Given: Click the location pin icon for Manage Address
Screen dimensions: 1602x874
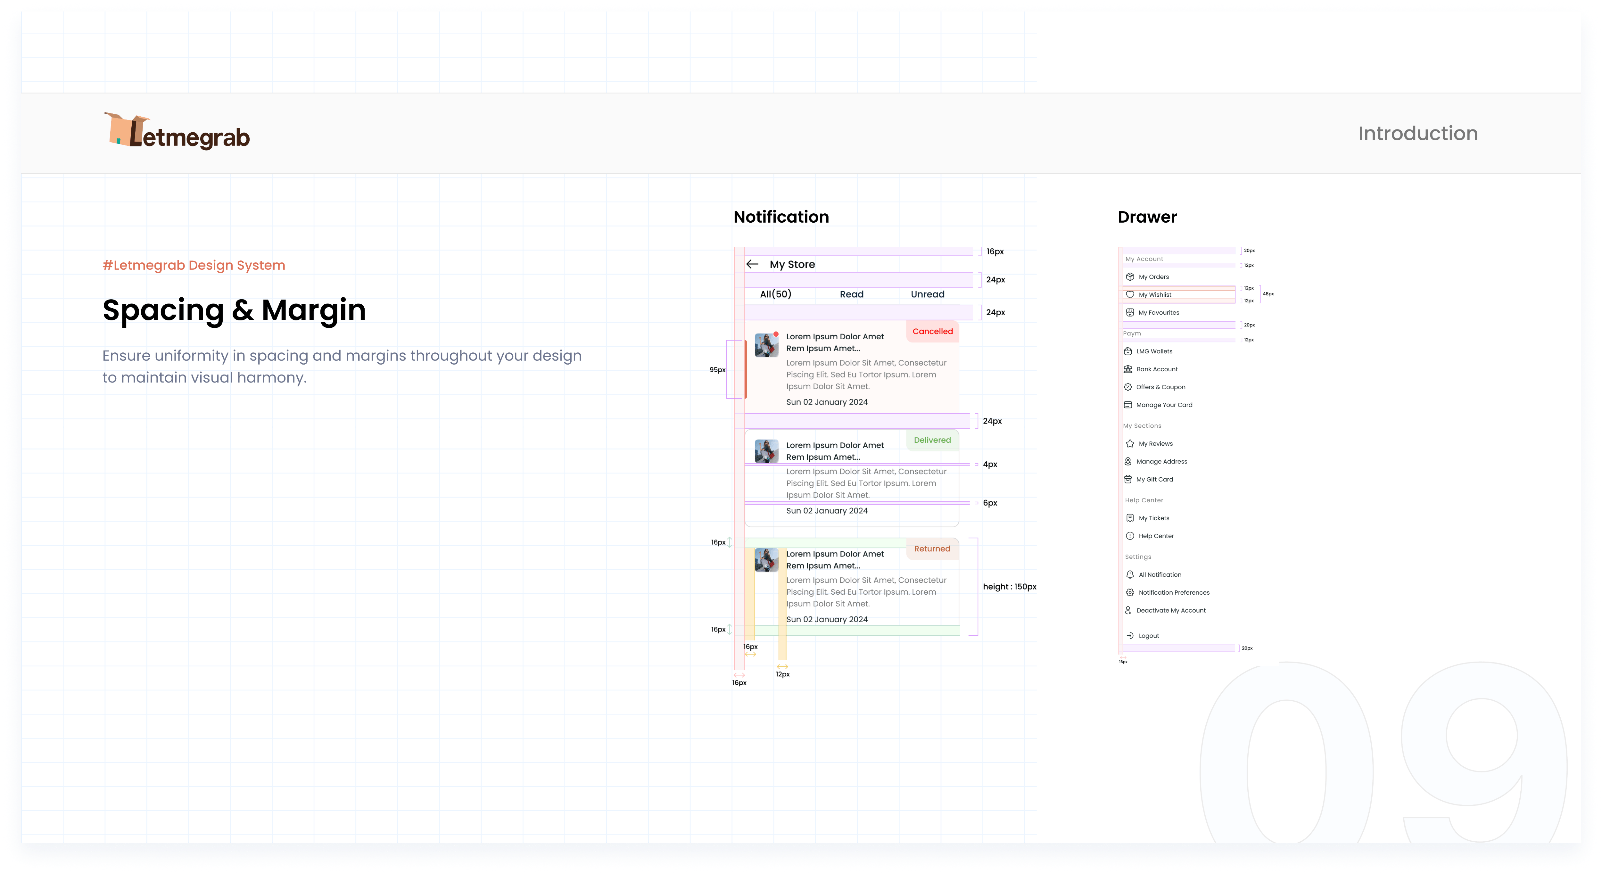Looking at the screenshot, I should click(x=1128, y=462).
